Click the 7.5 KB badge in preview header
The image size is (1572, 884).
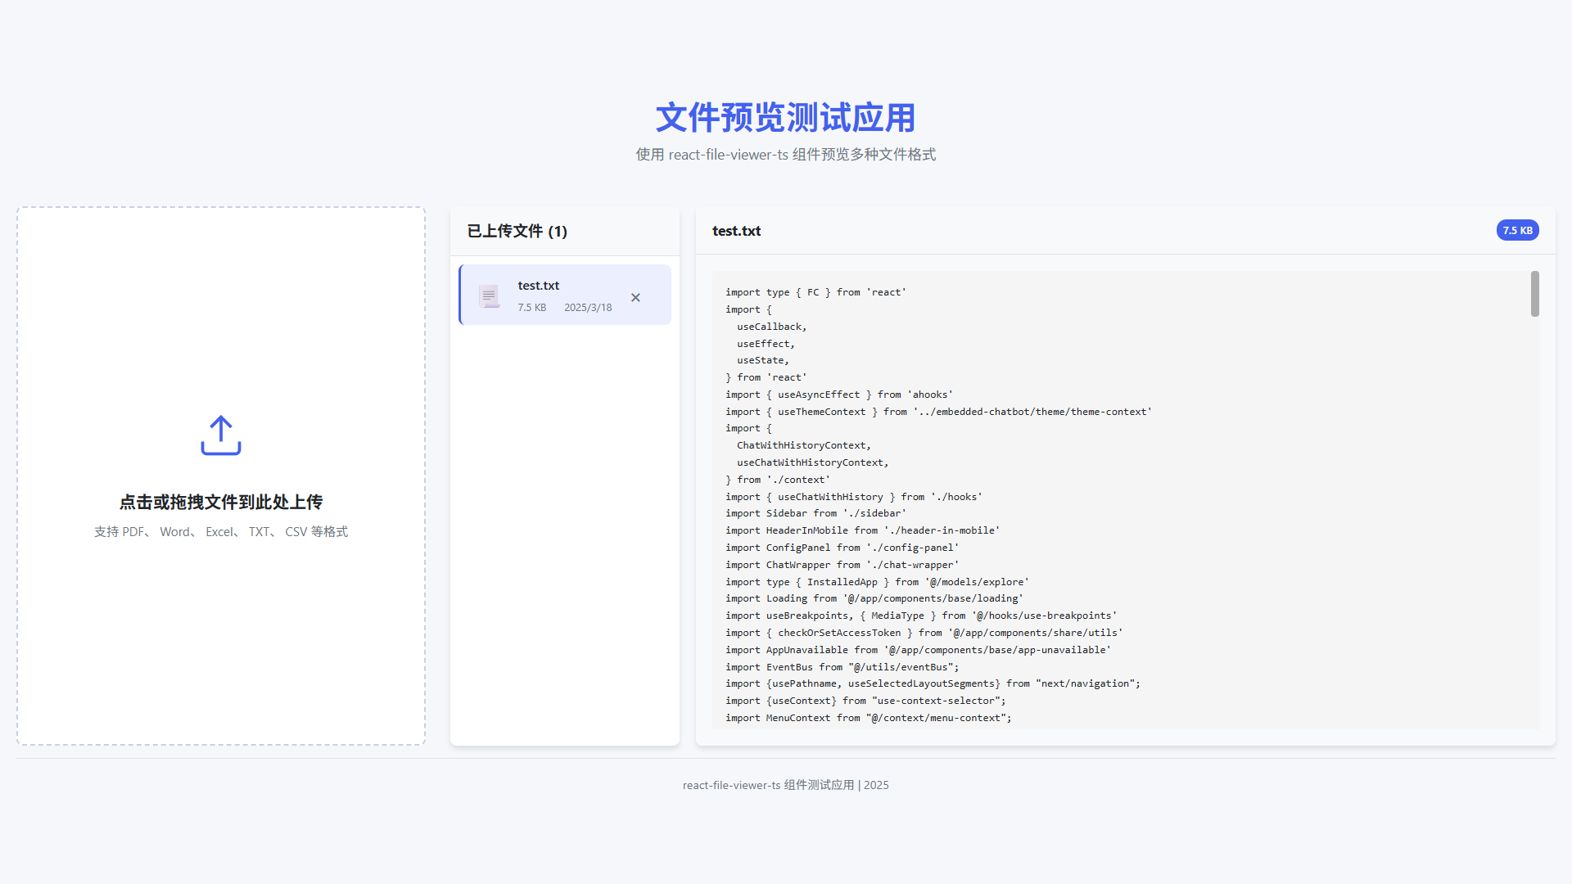click(x=1517, y=230)
